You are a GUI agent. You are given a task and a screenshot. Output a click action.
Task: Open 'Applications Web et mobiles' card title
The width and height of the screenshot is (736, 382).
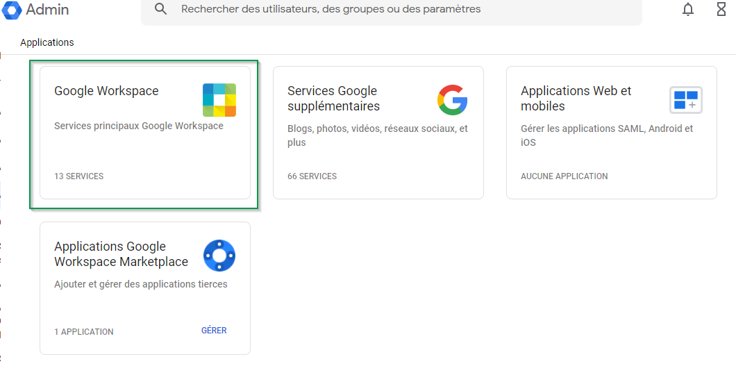click(x=576, y=99)
